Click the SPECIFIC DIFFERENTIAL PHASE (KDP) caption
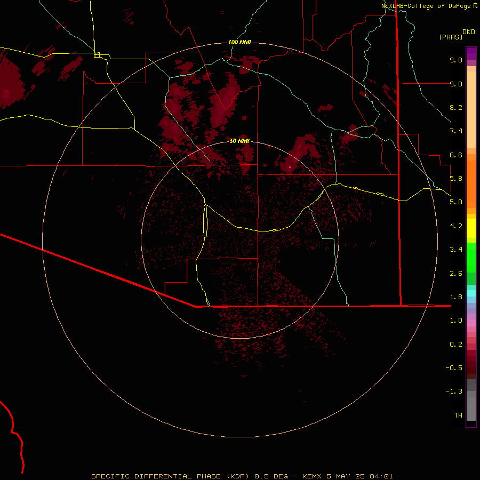 coord(170,476)
